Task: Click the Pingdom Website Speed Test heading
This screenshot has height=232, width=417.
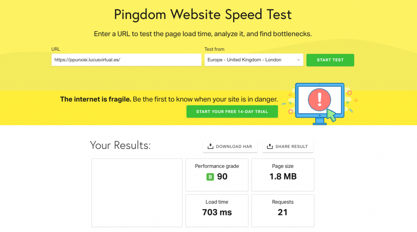Action: click(x=203, y=15)
